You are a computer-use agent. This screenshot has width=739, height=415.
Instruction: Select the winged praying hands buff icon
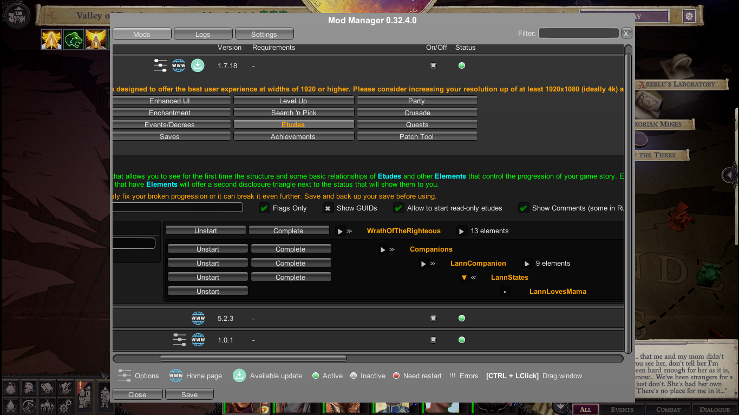click(96, 39)
